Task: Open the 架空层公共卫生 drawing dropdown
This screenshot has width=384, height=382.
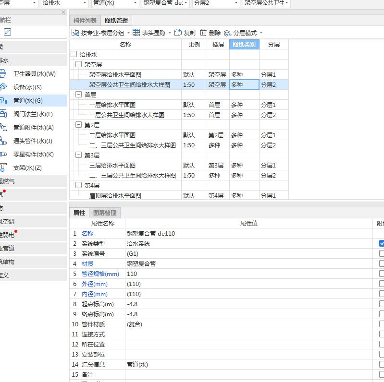Action: (266, 3)
